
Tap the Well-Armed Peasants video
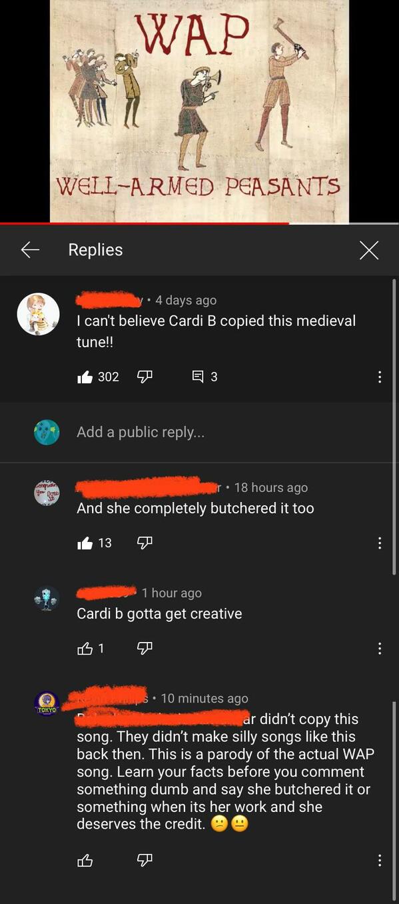click(199, 111)
